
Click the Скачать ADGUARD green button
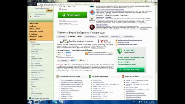(x=131, y=70)
